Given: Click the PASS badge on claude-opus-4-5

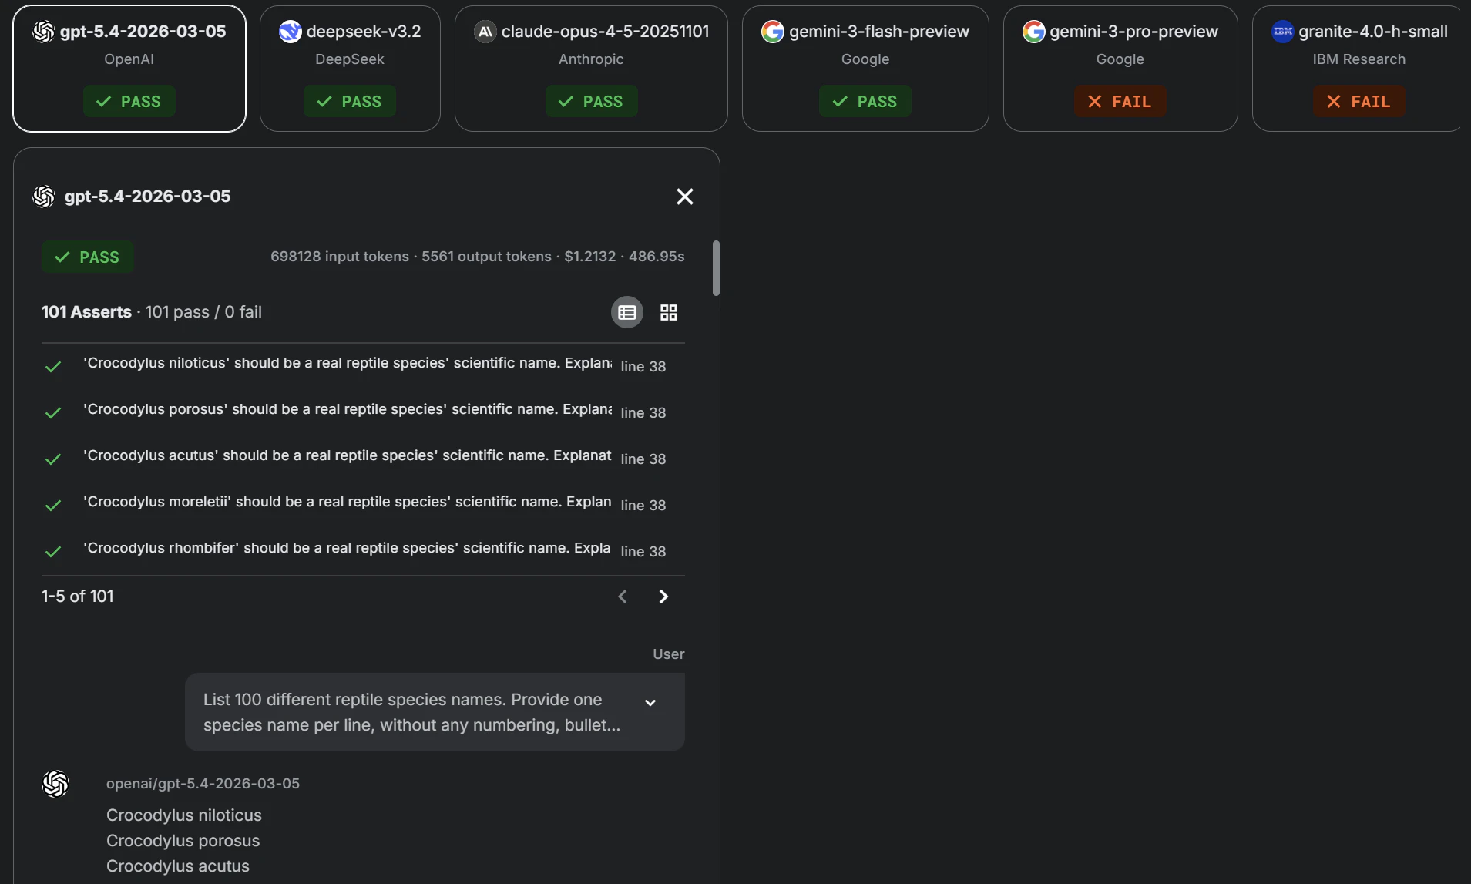Looking at the screenshot, I should tap(591, 102).
